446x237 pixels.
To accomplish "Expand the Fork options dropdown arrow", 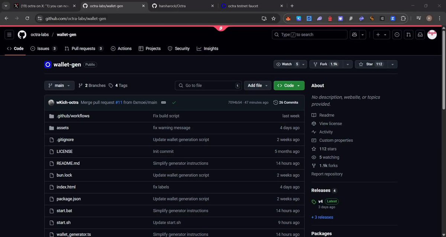I will pyautogui.click(x=347, y=64).
